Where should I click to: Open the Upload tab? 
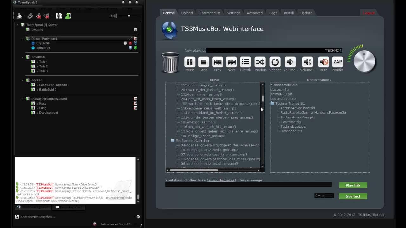pyautogui.click(x=187, y=13)
